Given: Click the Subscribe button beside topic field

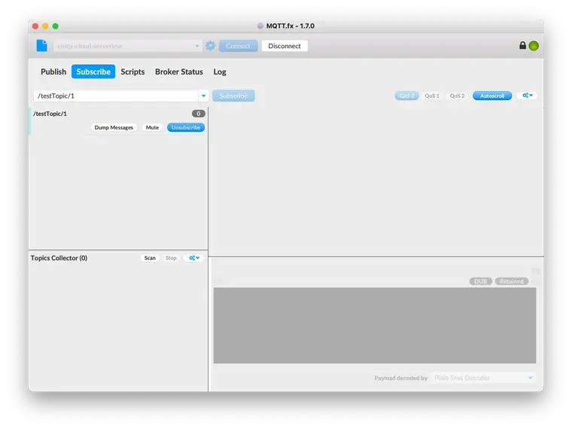Looking at the screenshot, I should click(233, 96).
